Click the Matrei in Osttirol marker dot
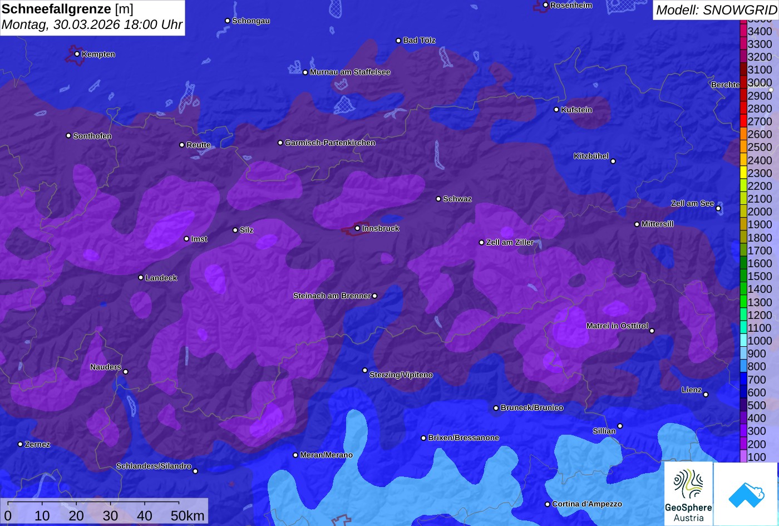 click(652, 331)
